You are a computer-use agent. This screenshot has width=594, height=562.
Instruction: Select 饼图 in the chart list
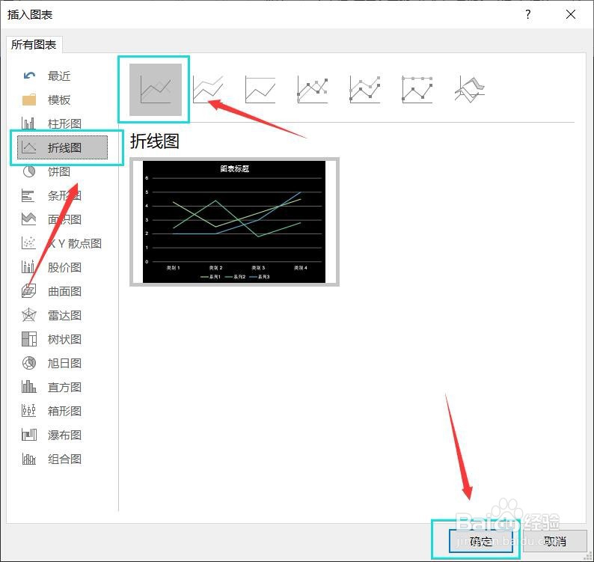click(59, 171)
